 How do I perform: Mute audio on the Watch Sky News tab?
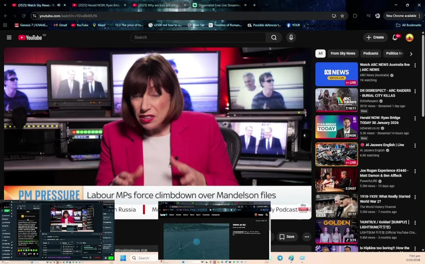[58, 5]
